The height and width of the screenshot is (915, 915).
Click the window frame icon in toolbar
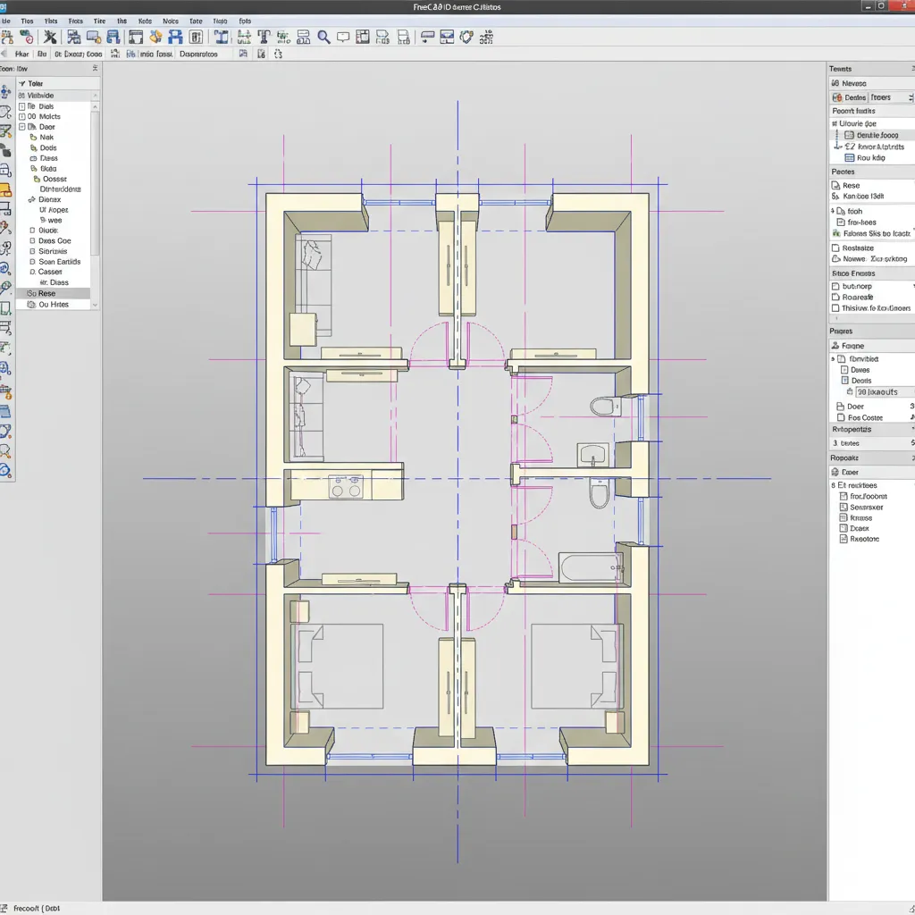click(x=136, y=38)
